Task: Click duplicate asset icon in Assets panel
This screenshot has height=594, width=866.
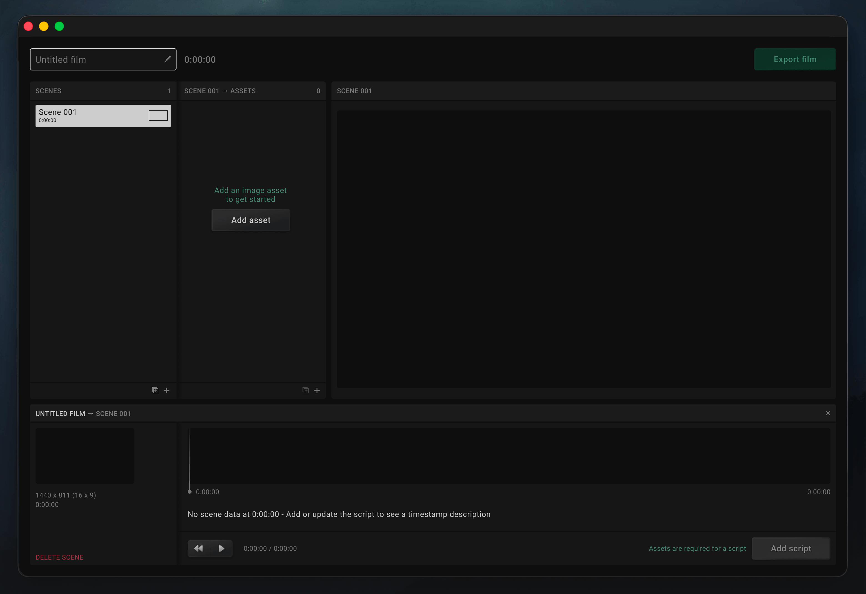Action: click(306, 390)
